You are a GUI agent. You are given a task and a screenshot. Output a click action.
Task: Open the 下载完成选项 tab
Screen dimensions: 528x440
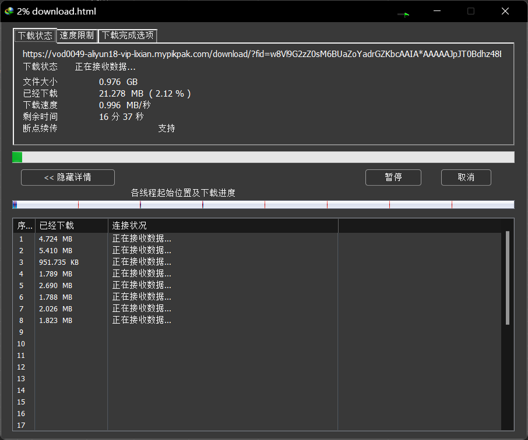coord(128,36)
